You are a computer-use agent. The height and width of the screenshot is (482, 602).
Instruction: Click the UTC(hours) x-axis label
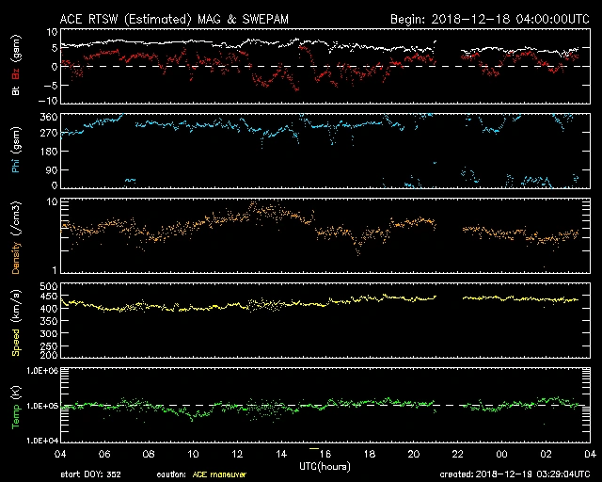[x=326, y=465]
